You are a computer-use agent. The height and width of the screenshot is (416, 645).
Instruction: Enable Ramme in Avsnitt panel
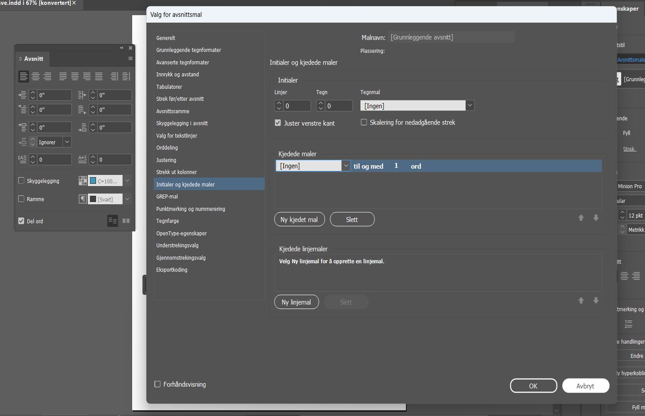pos(21,199)
